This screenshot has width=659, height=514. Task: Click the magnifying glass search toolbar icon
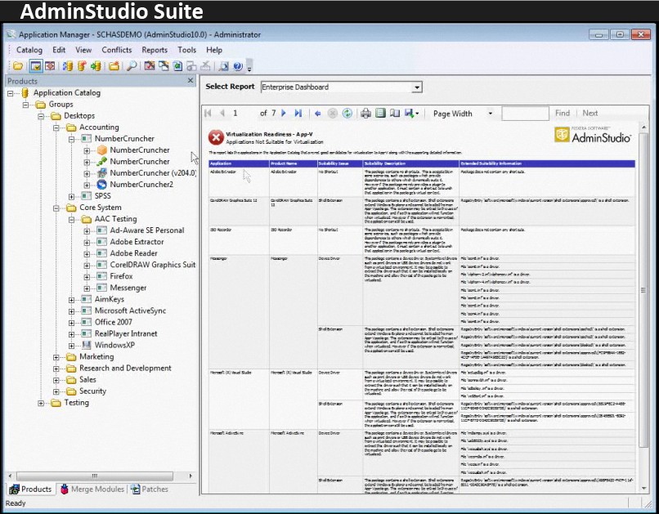(132, 66)
